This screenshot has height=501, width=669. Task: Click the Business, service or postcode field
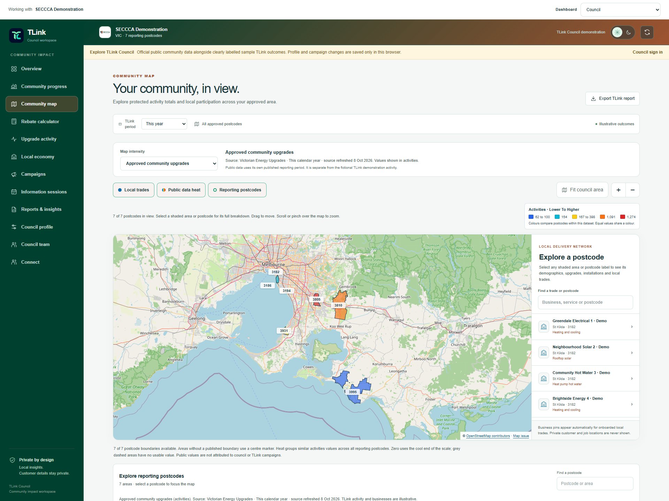coord(585,302)
